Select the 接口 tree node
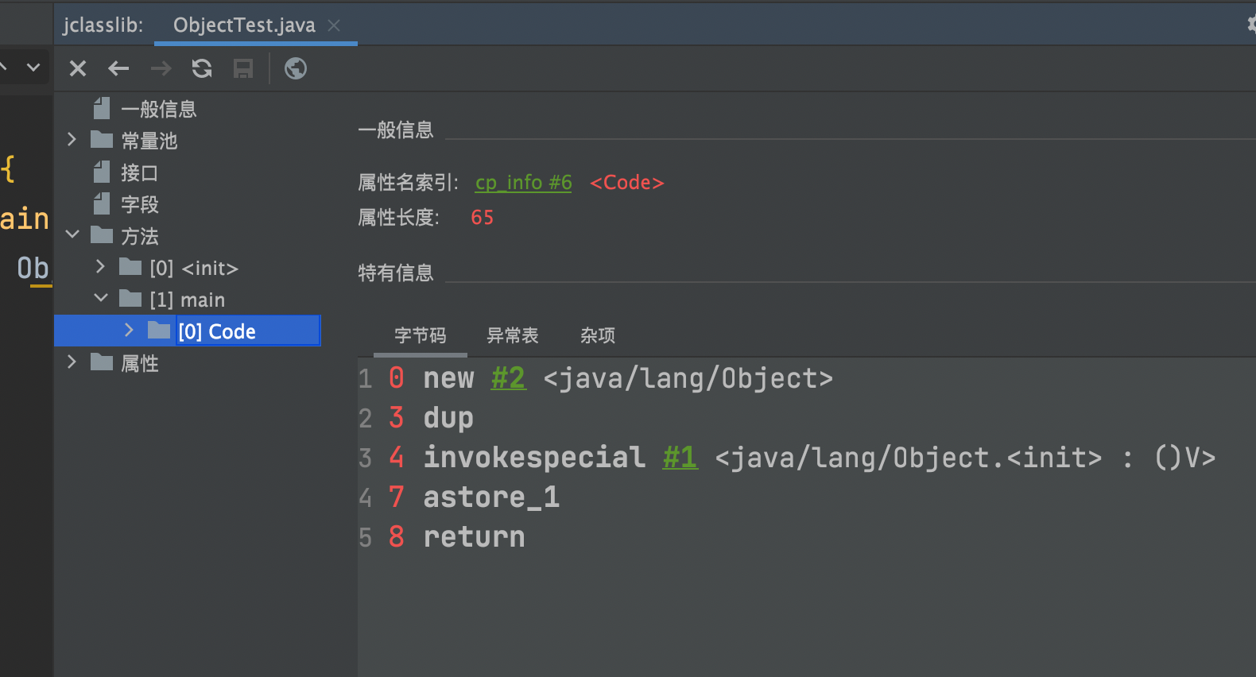Image resolution: width=1256 pixels, height=677 pixels. 139,172
